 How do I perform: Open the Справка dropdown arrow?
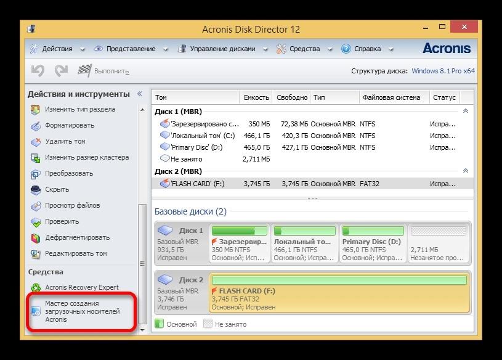pos(391,49)
